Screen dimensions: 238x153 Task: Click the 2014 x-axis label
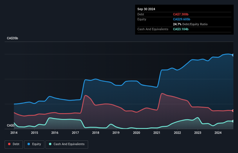pos(14,133)
